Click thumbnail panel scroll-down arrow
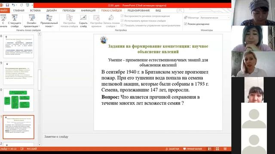The width and height of the screenshot is (275, 154). pos(40,145)
